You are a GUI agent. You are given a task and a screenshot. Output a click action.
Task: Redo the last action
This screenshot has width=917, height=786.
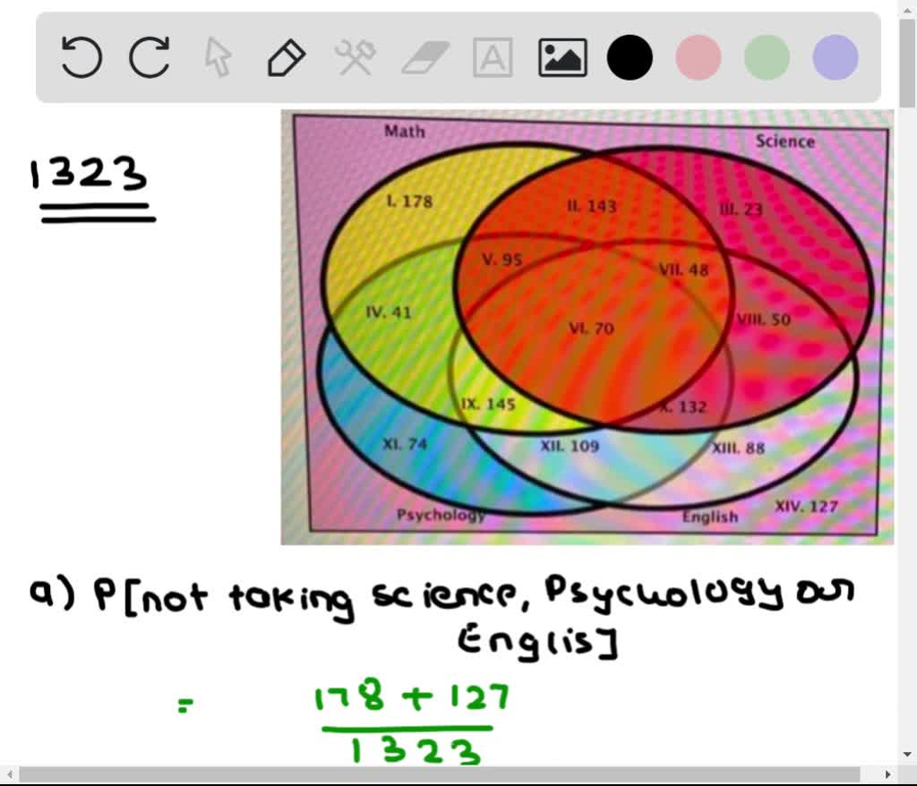149,57
